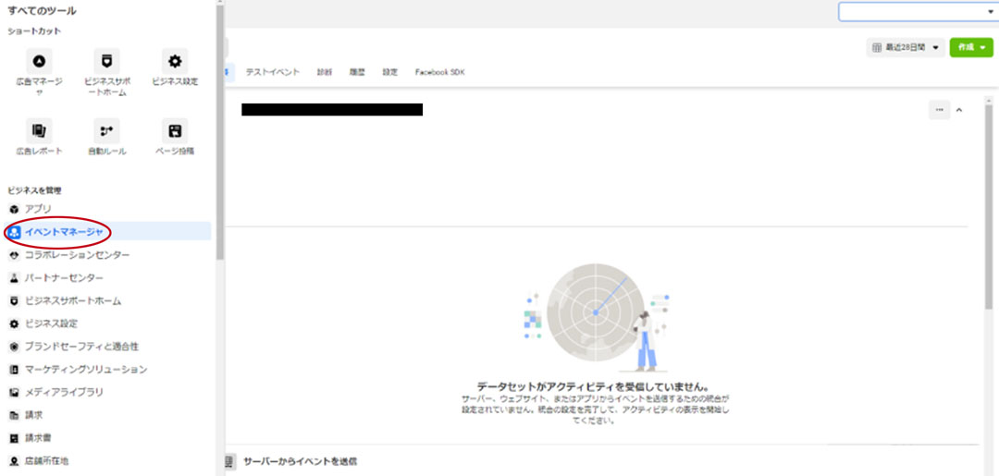The width and height of the screenshot is (999, 476).
Task: Launch the 広告レポート shortcut icon
Action: [39, 130]
